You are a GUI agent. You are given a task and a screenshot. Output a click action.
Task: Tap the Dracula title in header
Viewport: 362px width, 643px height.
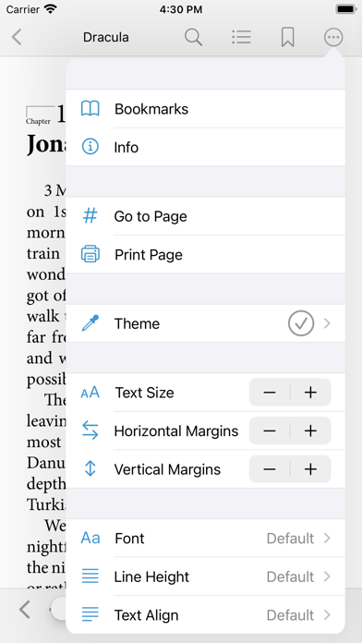click(x=106, y=37)
